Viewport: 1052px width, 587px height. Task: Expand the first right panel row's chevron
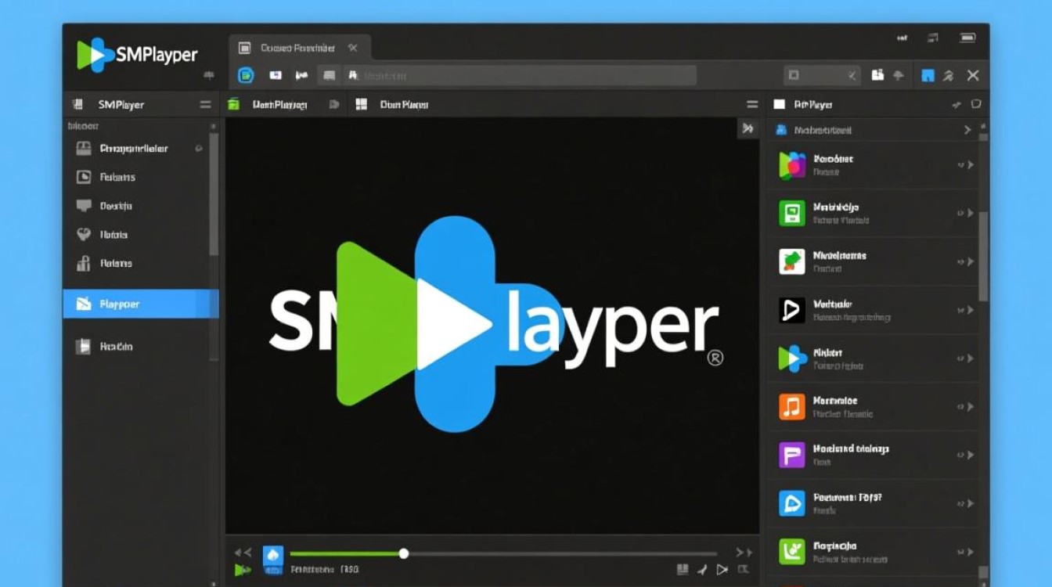(967, 130)
